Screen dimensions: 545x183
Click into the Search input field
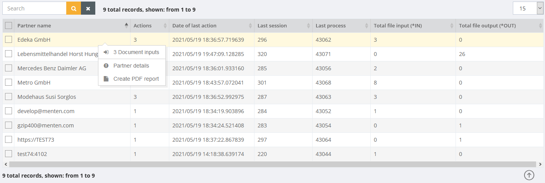point(34,8)
